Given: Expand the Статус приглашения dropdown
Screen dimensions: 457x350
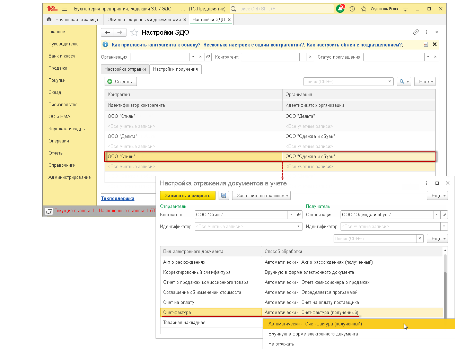Looking at the screenshot, I should tap(428, 57).
